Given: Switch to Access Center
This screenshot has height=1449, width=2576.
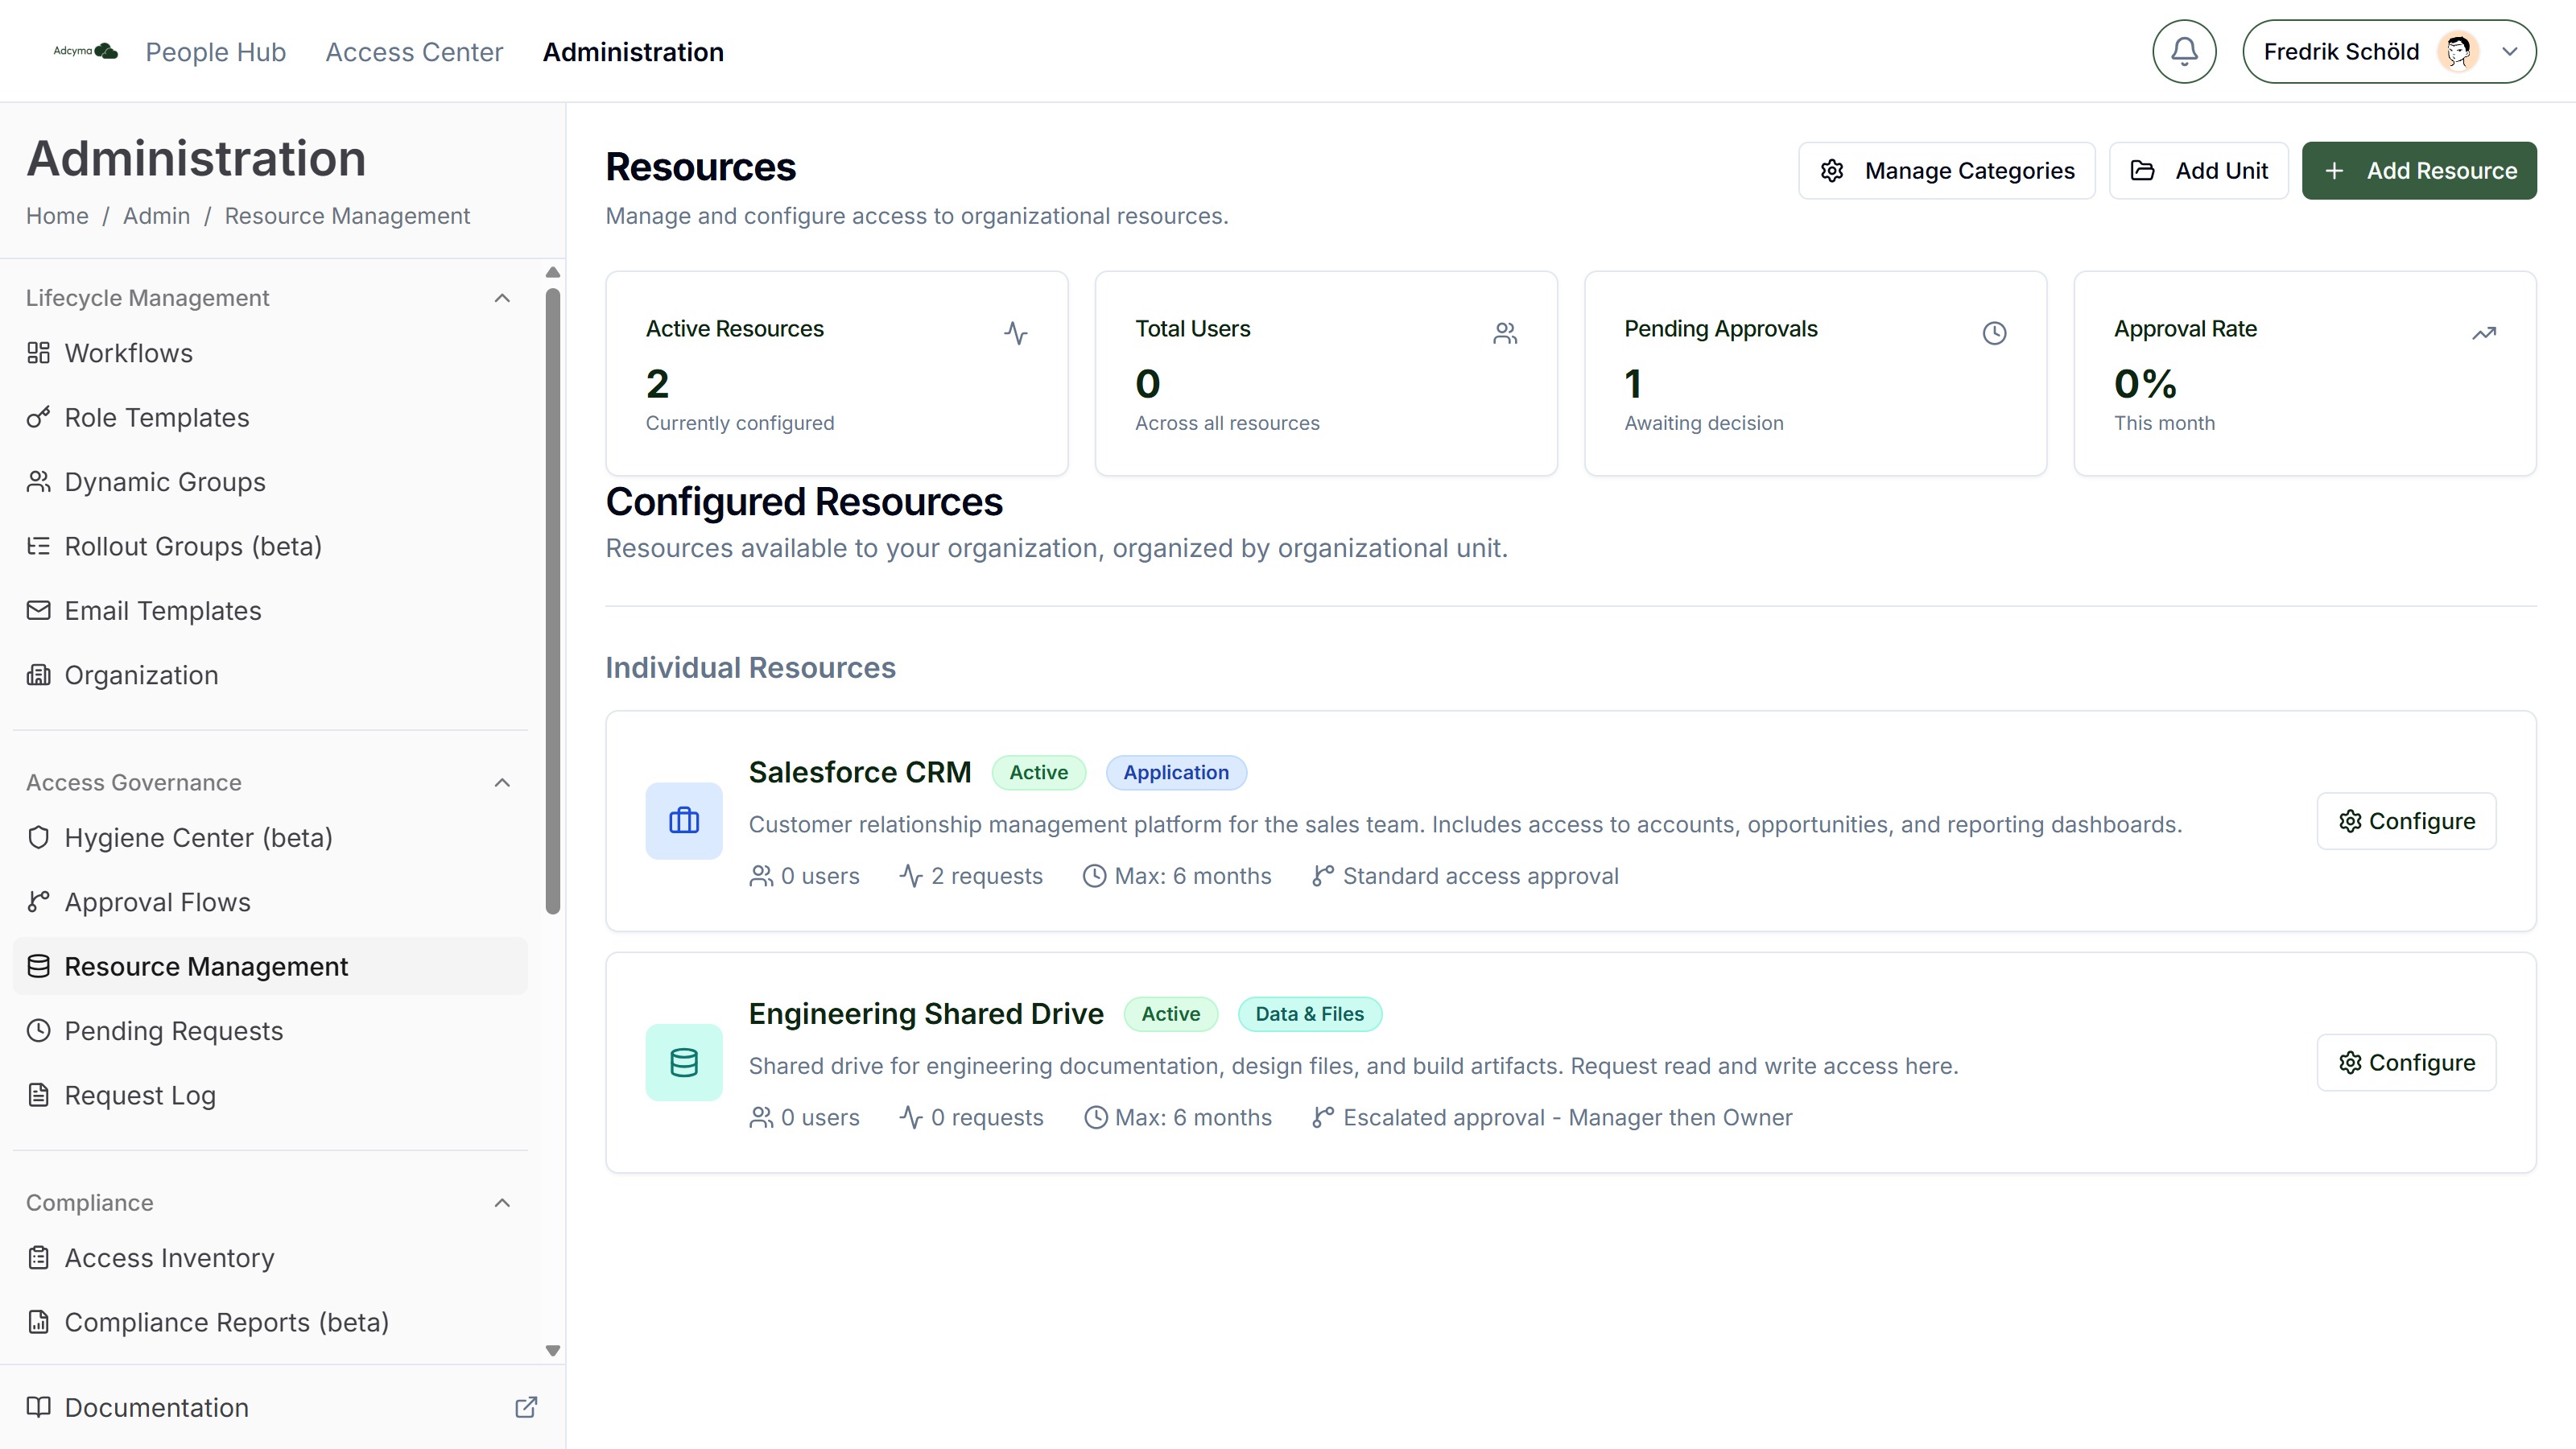Looking at the screenshot, I should tap(414, 52).
